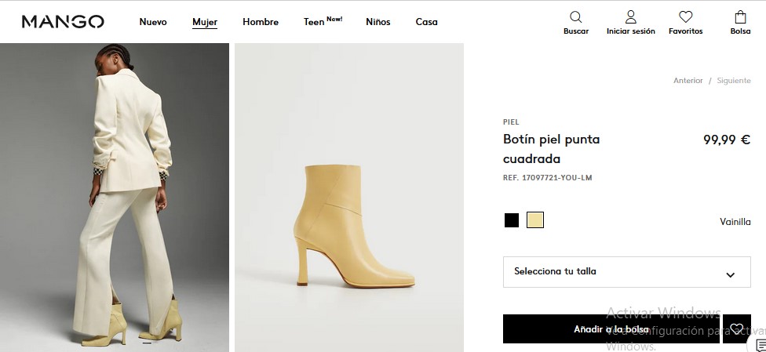This screenshot has height=352, width=766.
Task: Open the Bolsa shopping bag icon
Action: [x=740, y=17]
